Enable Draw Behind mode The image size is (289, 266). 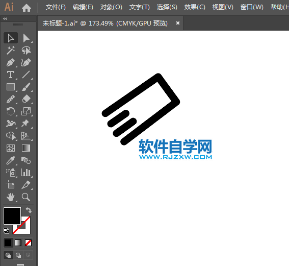18,255
